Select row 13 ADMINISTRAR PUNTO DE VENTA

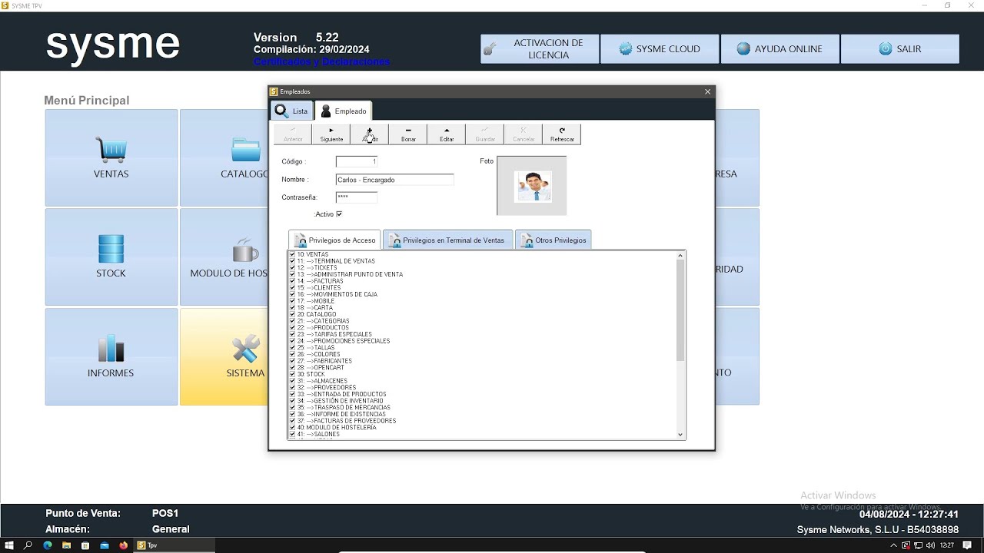pyautogui.click(x=350, y=274)
